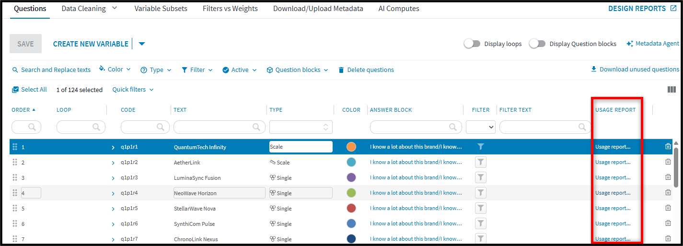Click drag handle of row 5
The image size is (683, 246).
15,208
